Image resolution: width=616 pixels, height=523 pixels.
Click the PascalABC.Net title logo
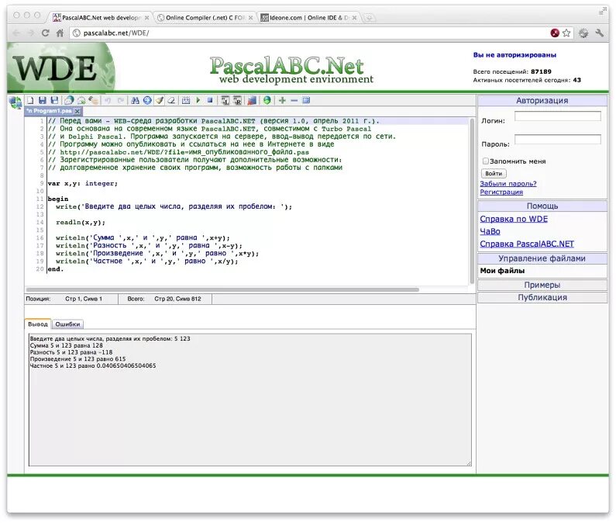click(x=291, y=70)
